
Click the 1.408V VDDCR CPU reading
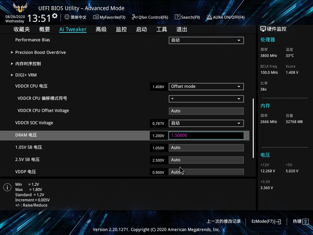tap(158, 87)
